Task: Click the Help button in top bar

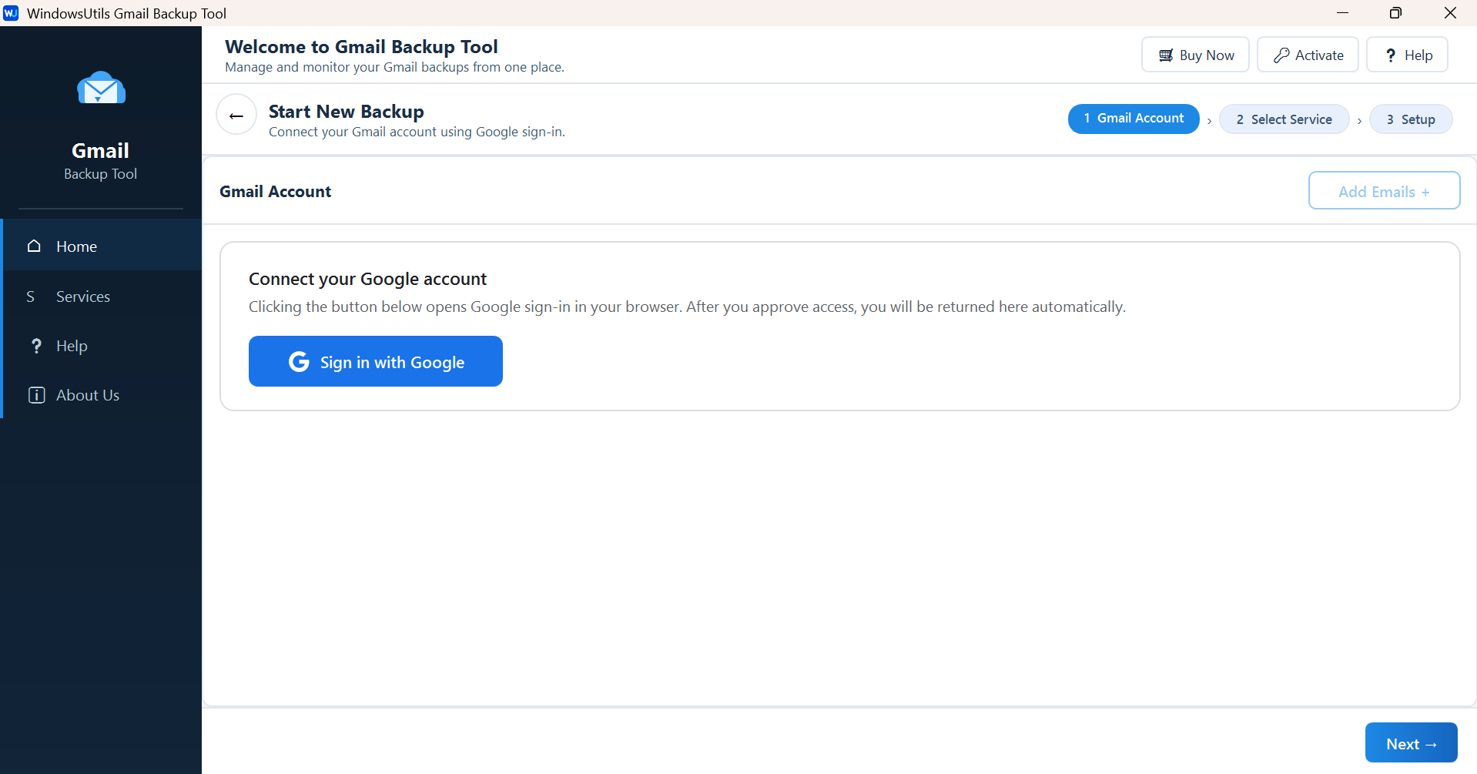Action: pos(1407,55)
